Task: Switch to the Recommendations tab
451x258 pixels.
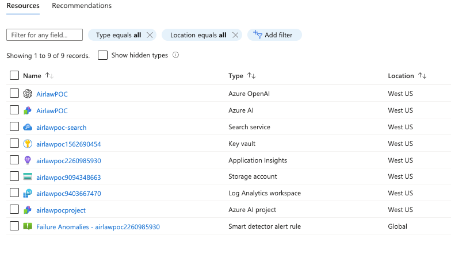Action: pyautogui.click(x=82, y=6)
